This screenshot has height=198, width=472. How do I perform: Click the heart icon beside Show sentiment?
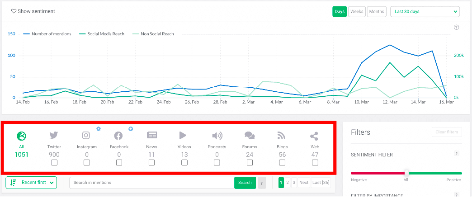[x=14, y=11]
